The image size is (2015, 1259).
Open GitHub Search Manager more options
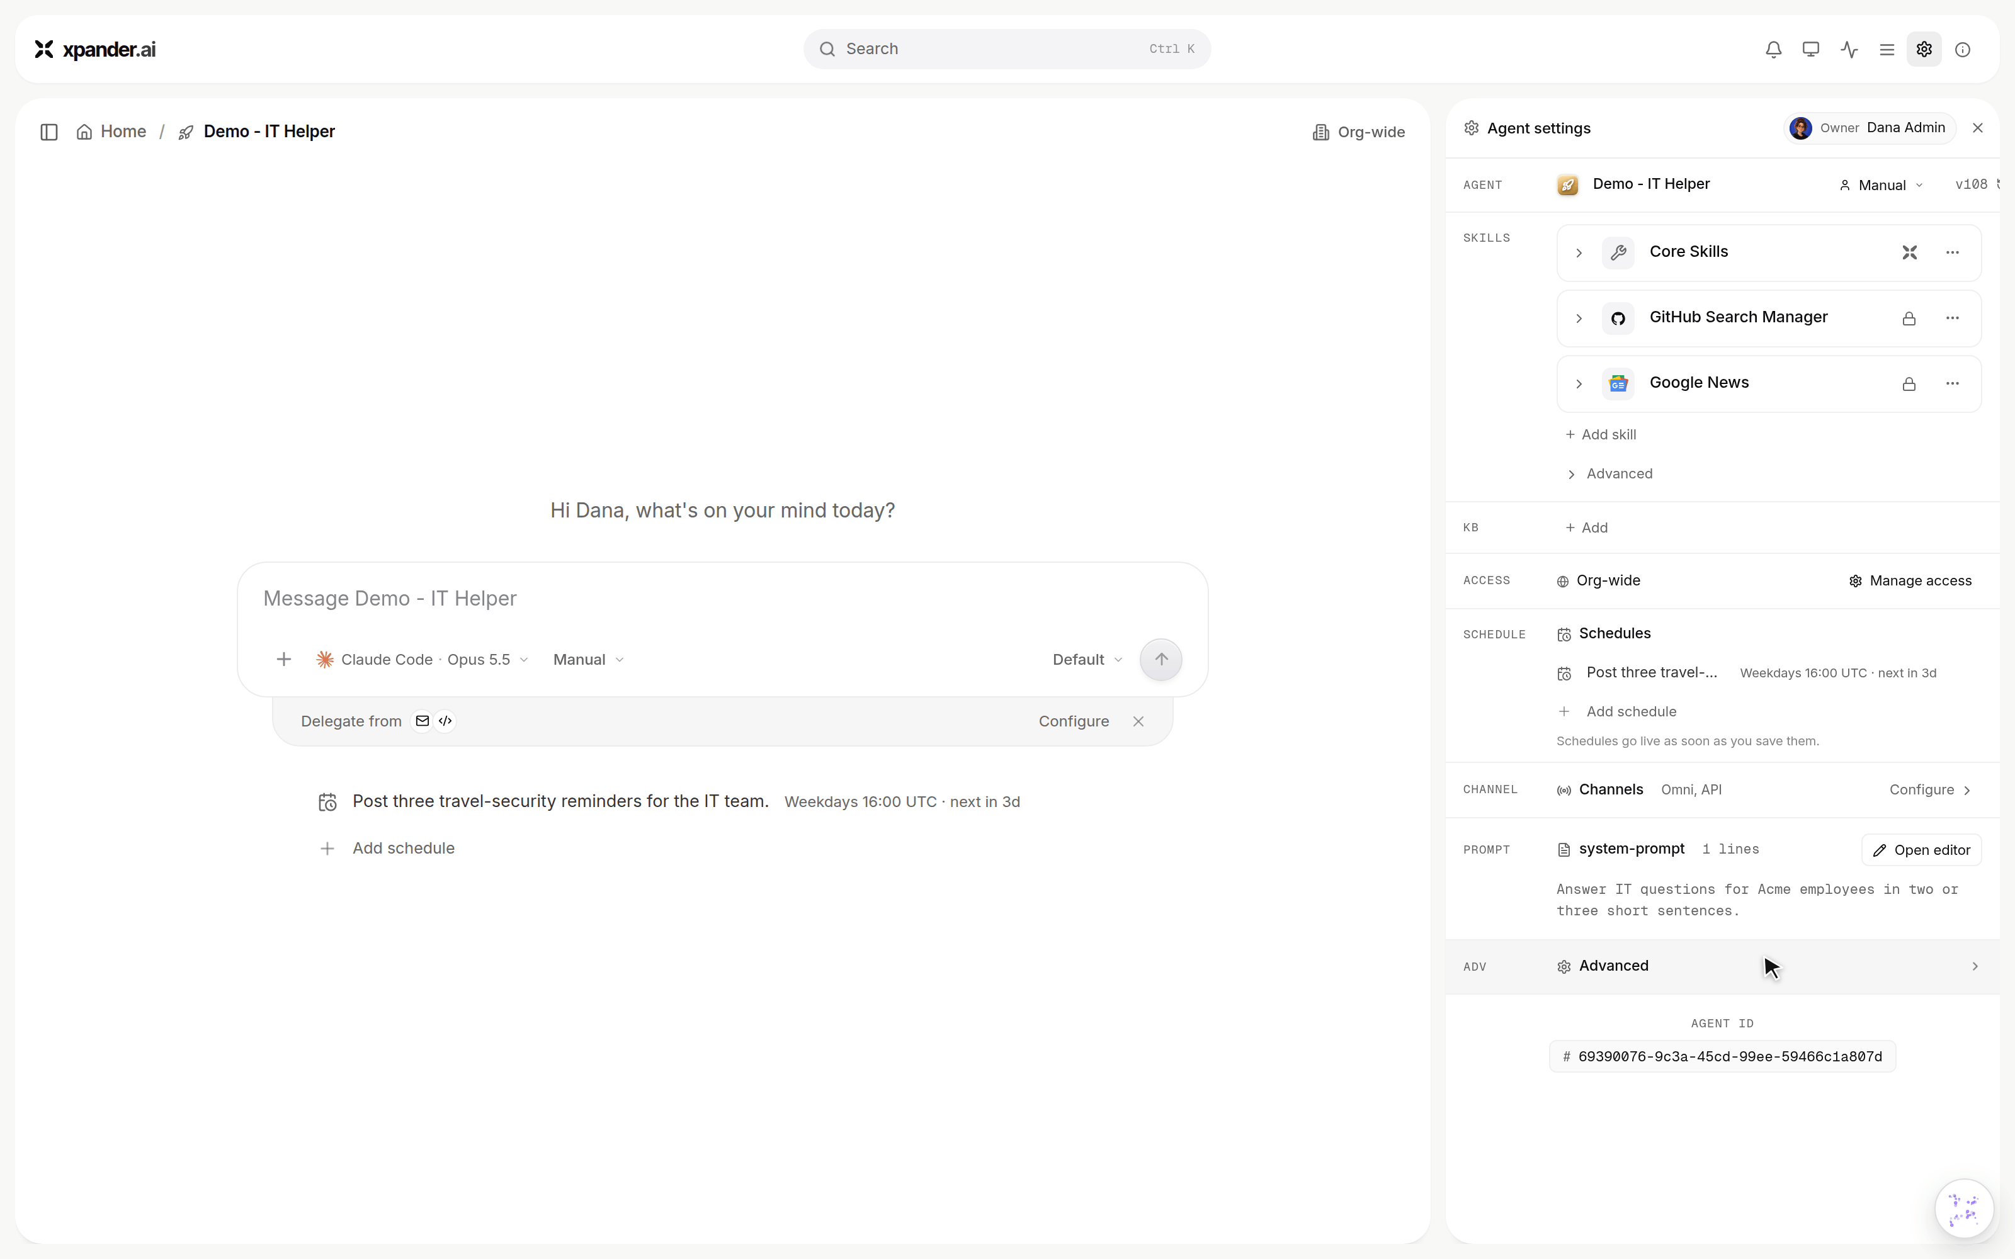click(1953, 318)
